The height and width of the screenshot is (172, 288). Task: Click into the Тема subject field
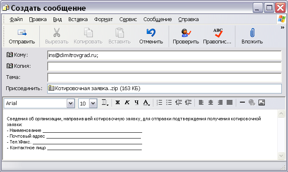tap(164, 77)
